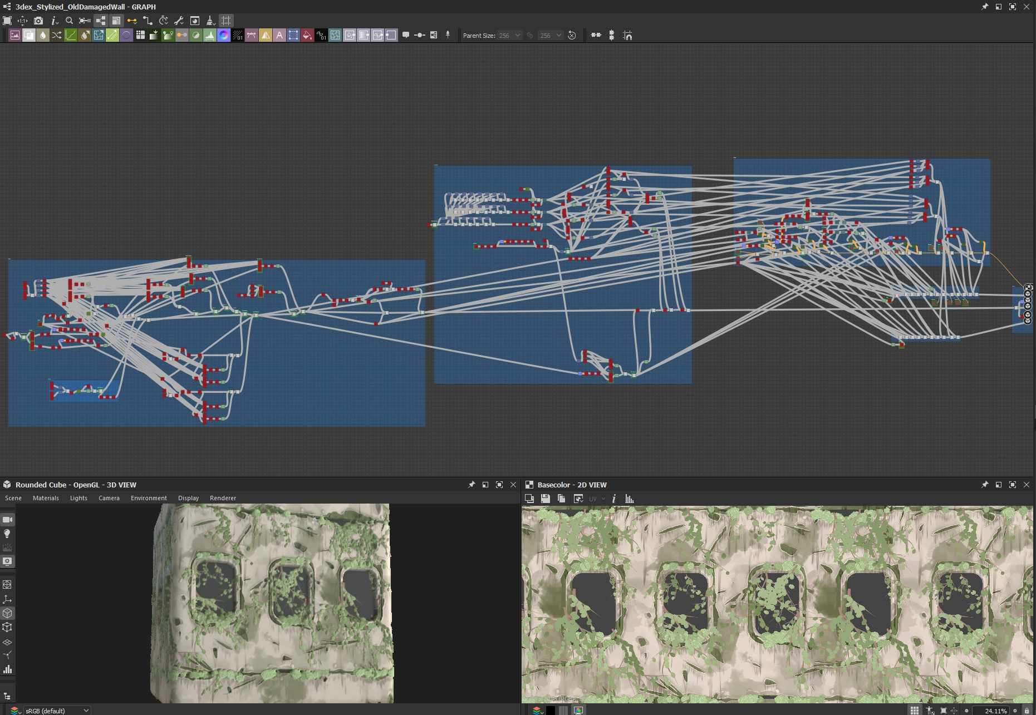Click the broom clean-up icon in graph toolbar
This screenshot has width=1036, height=715.
tap(210, 21)
